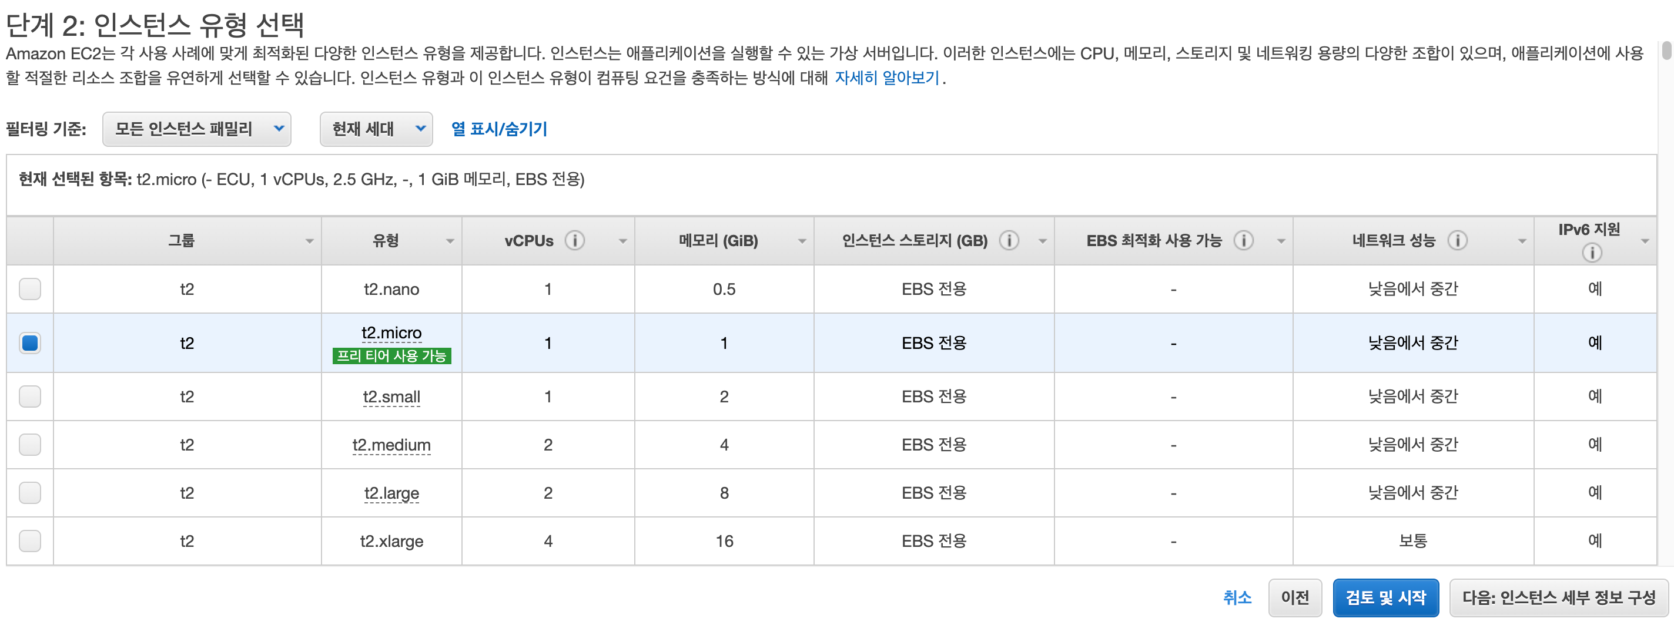Click the 프리 티어 사용 가능 green badge
The height and width of the screenshot is (625, 1674).
(391, 356)
